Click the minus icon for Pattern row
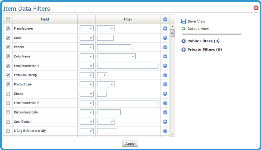The image size is (261, 150). tap(165, 47)
